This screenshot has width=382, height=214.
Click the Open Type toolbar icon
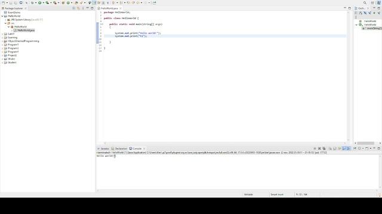coord(76,2)
